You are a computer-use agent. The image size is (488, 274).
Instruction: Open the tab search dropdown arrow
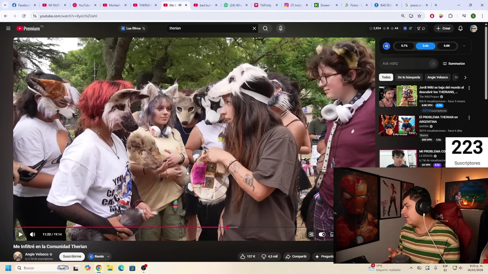click(x=5, y=5)
